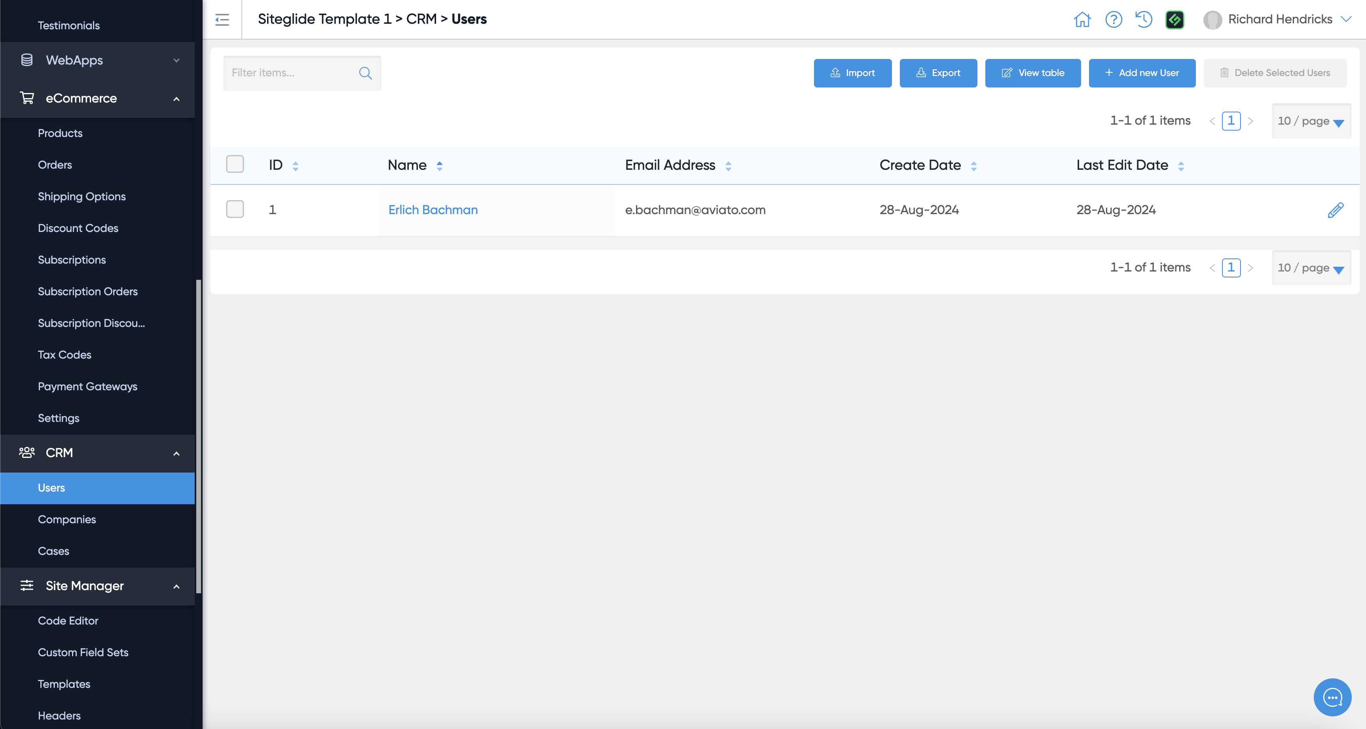Screen dimensions: 1366x729
Task: Click the search magnifier icon in filter
Action: (365, 73)
